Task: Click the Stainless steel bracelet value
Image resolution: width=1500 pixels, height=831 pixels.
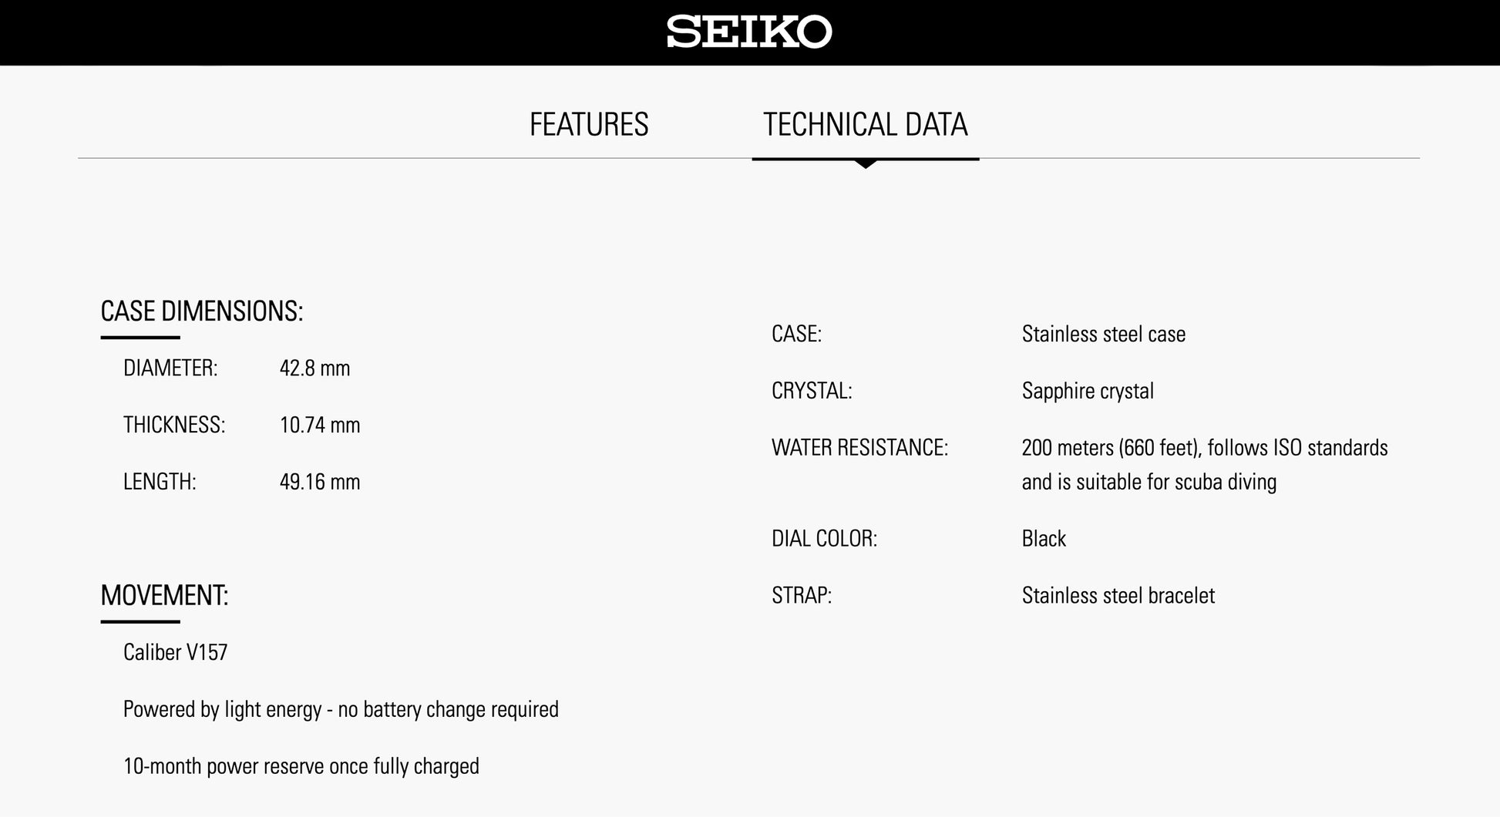Action: coord(1118,596)
